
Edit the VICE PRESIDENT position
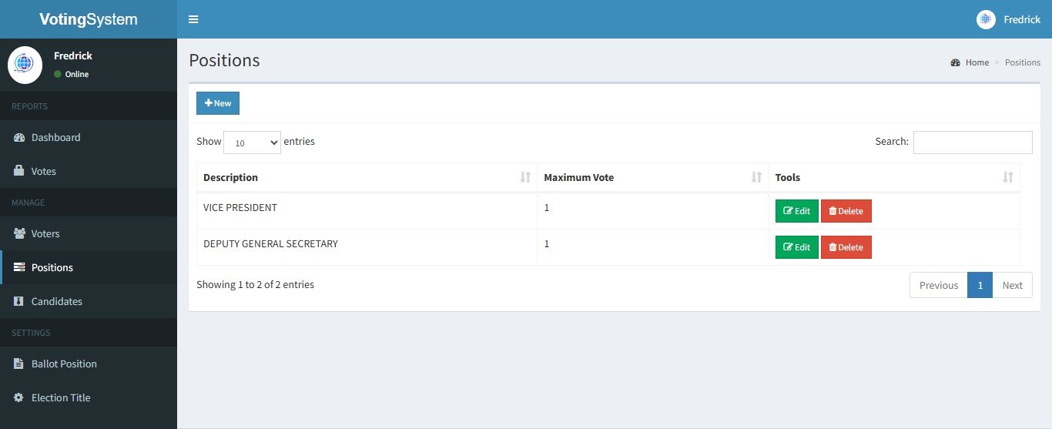coord(796,211)
